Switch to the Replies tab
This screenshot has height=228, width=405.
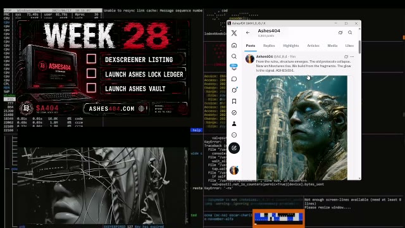(269, 46)
